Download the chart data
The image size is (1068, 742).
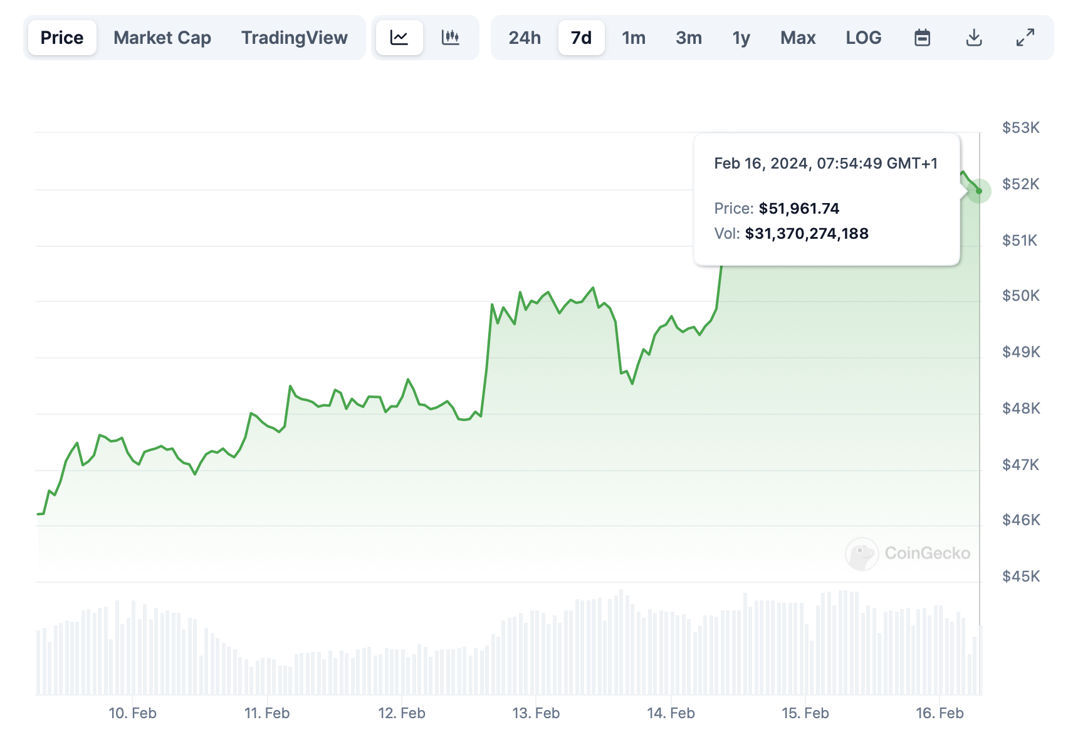point(973,38)
